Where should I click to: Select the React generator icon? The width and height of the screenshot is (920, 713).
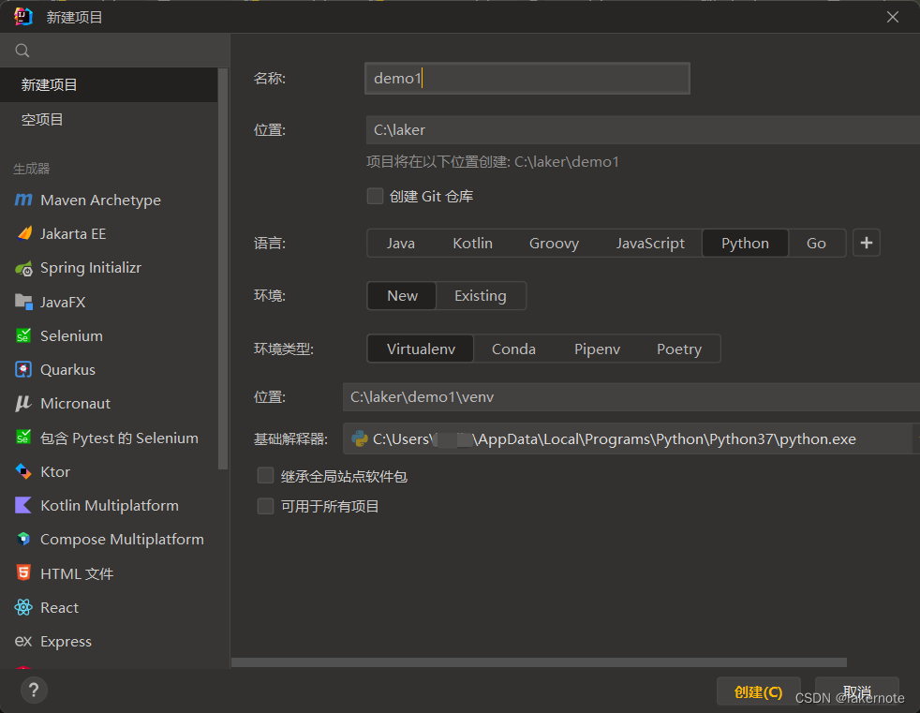coord(23,607)
